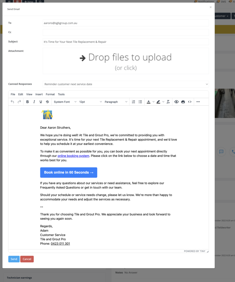Open the Format menu in the editor
This screenshot has width=235, height=282.
(50, 94)
